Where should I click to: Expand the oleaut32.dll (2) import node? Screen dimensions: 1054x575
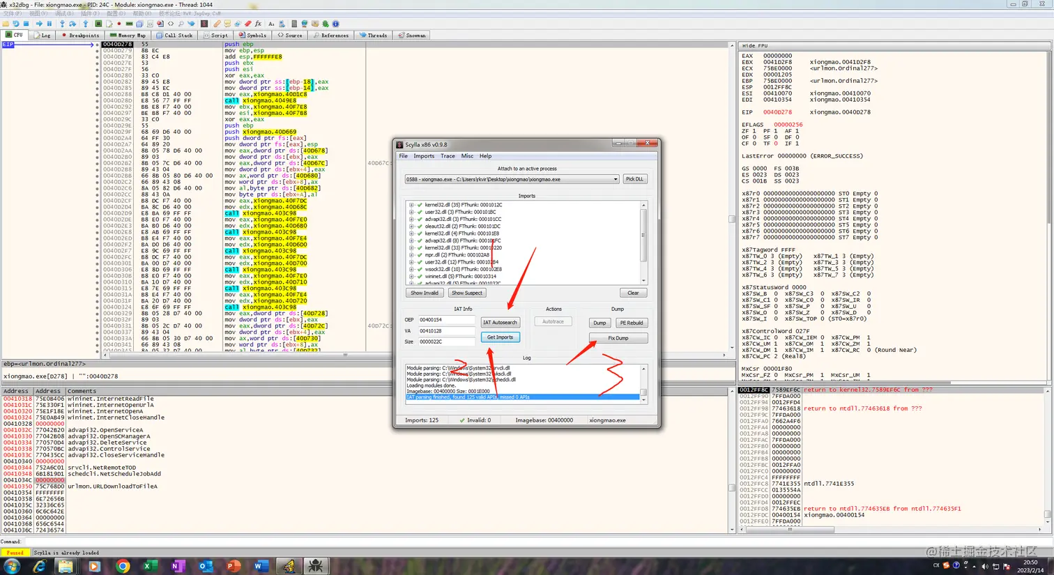pos(411,227)
